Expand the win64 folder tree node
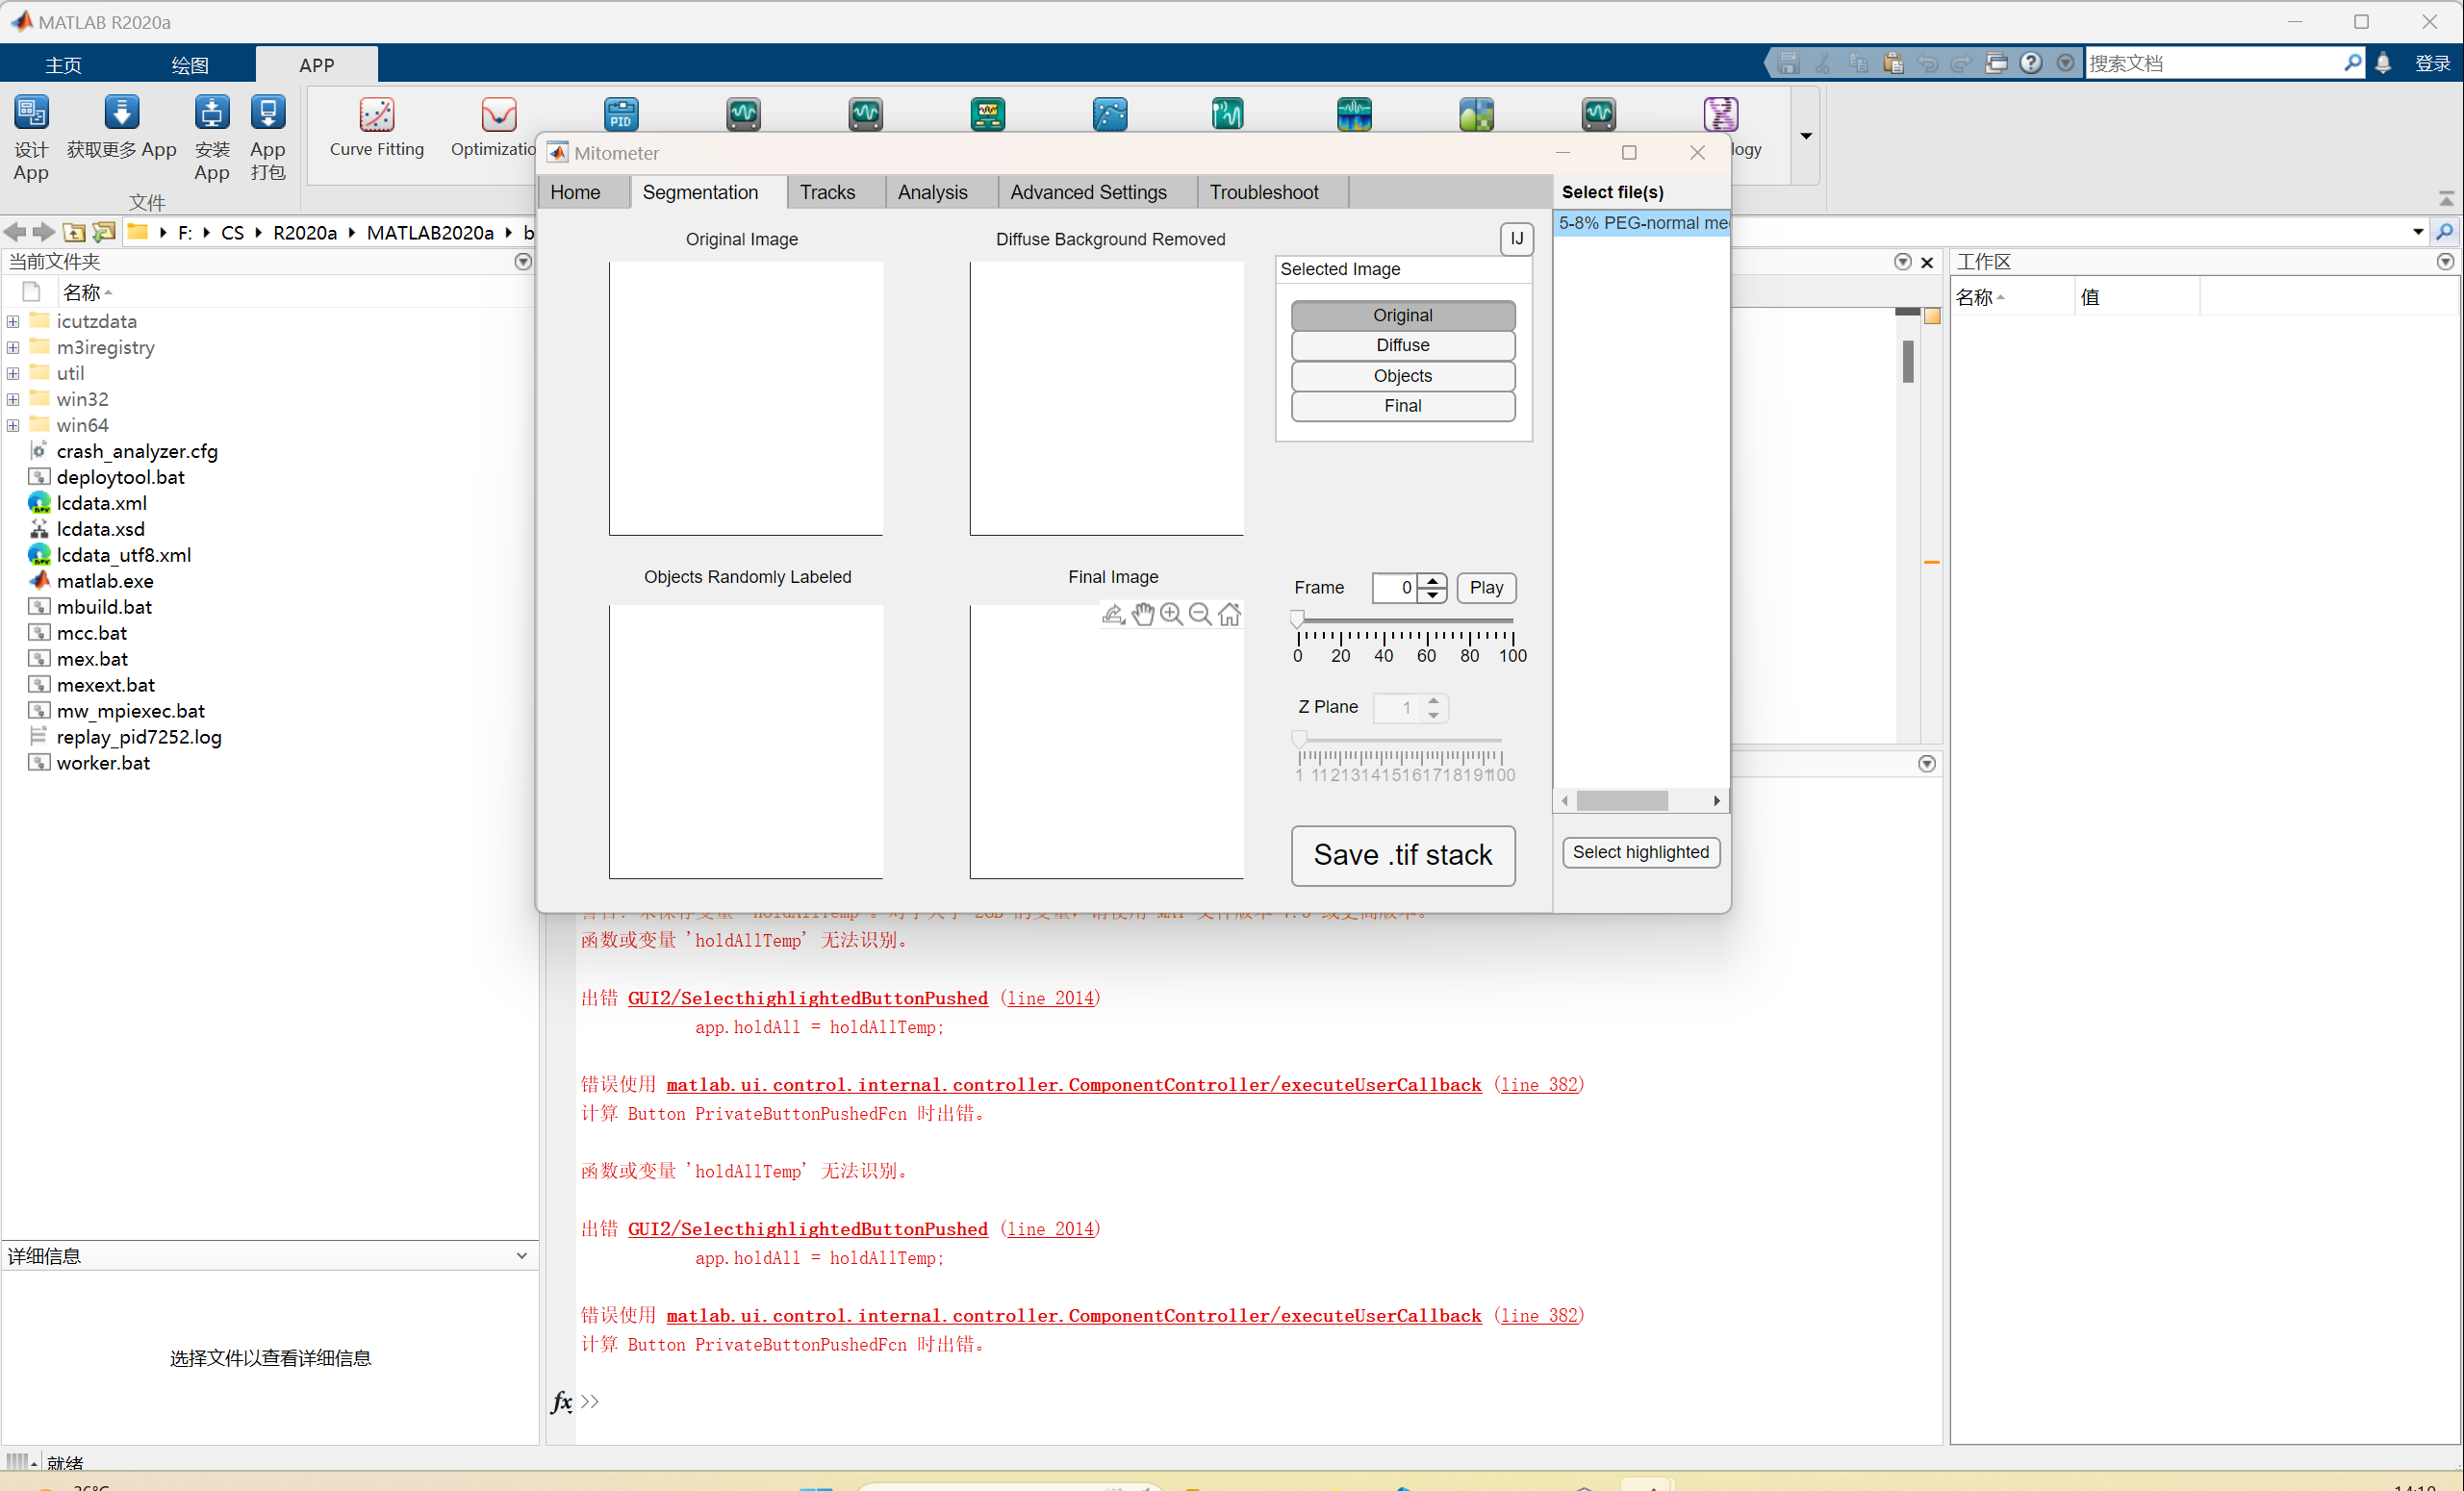The height and width of the screenshot is (1491, 2464). 13,425
